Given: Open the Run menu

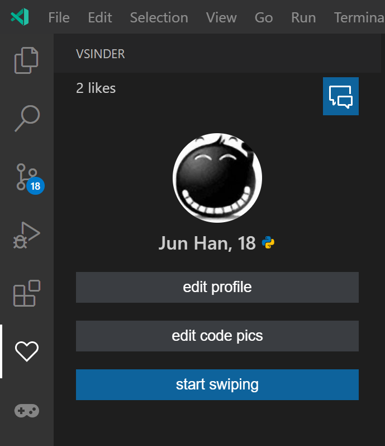Looking at the screenshot, I should coord(303,18).
